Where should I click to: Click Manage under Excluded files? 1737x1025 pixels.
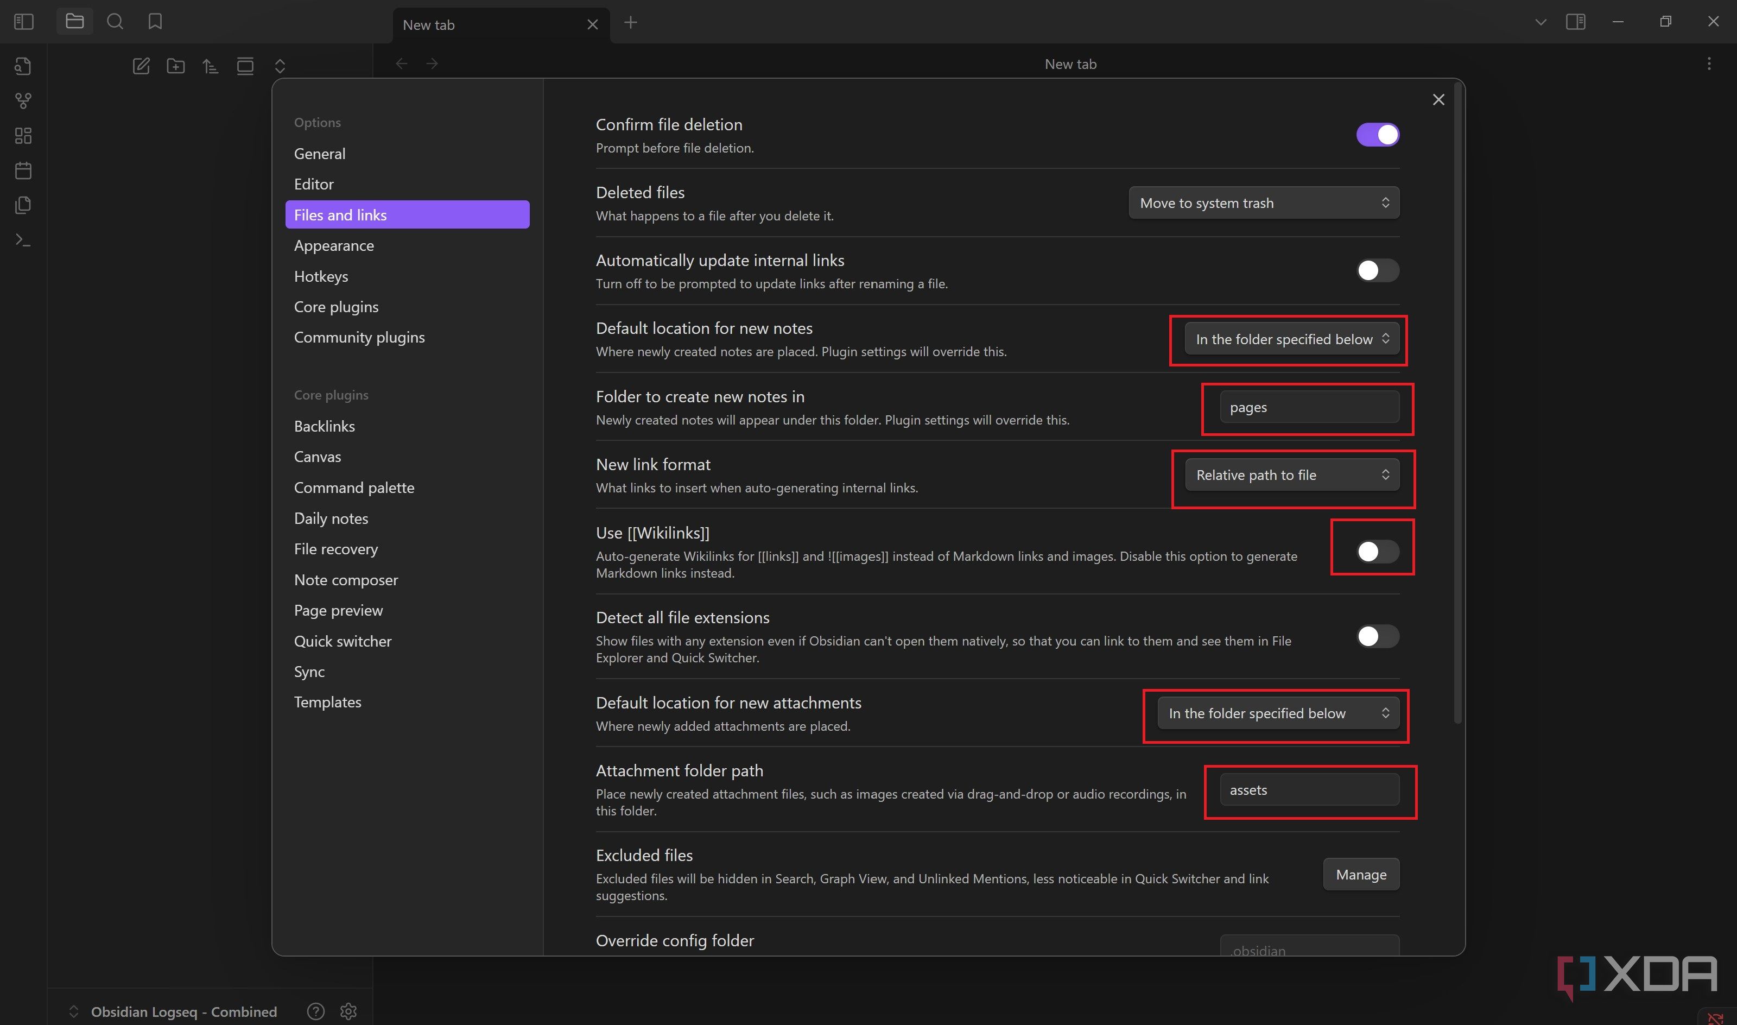tap(1361, 874)
